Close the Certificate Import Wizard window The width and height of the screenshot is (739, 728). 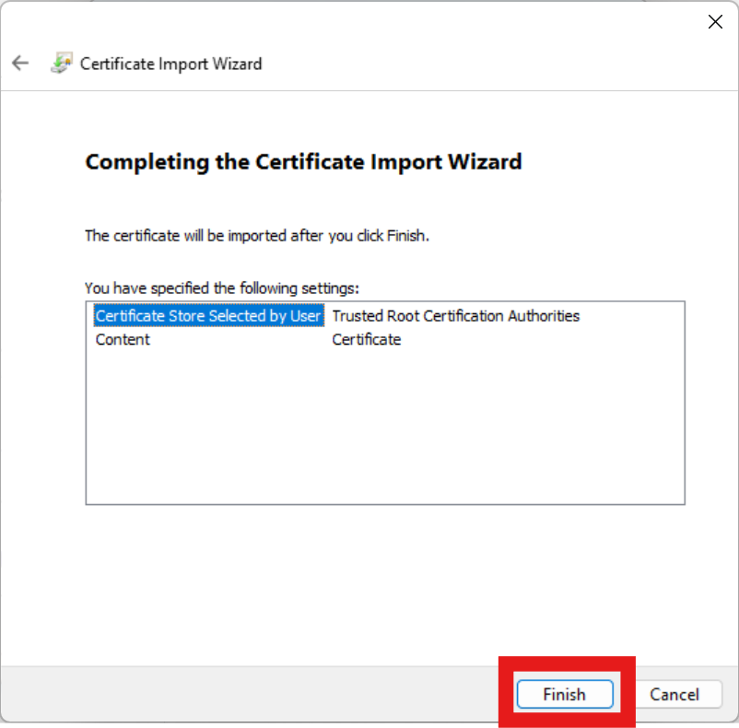(715, 21)
